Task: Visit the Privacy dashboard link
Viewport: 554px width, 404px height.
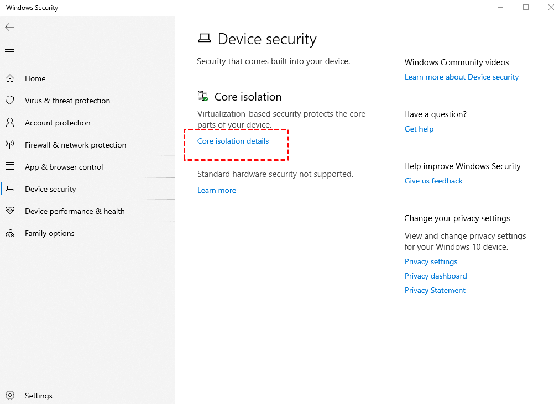Action: (x=436, y=276)
